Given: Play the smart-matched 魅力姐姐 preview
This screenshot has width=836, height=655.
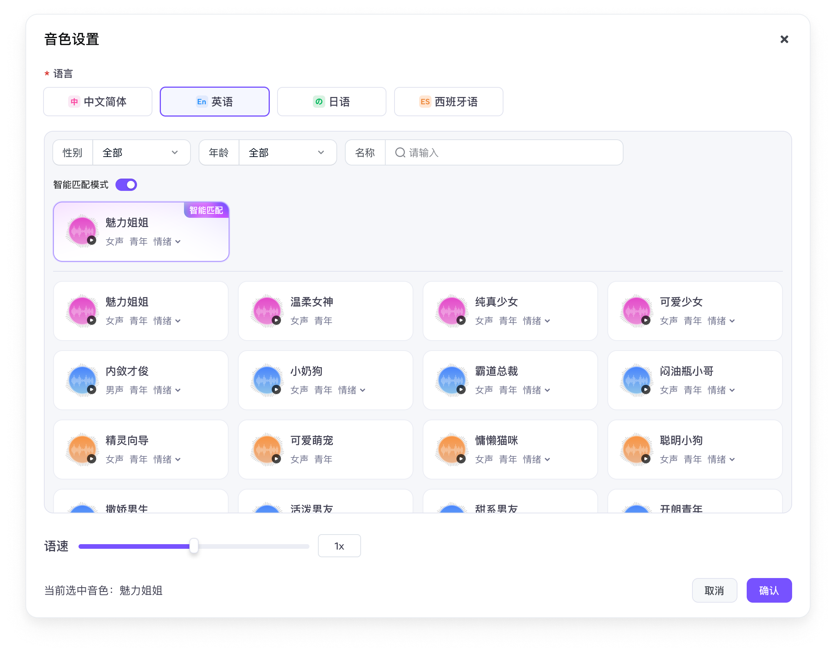Looking at the screenshot, I should (x=92, y=241).
